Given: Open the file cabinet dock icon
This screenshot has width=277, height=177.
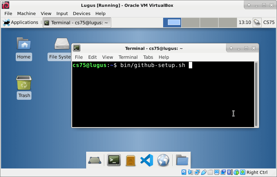Looking at the screenshot, I should pyautogui.click(x=131, y=160).
